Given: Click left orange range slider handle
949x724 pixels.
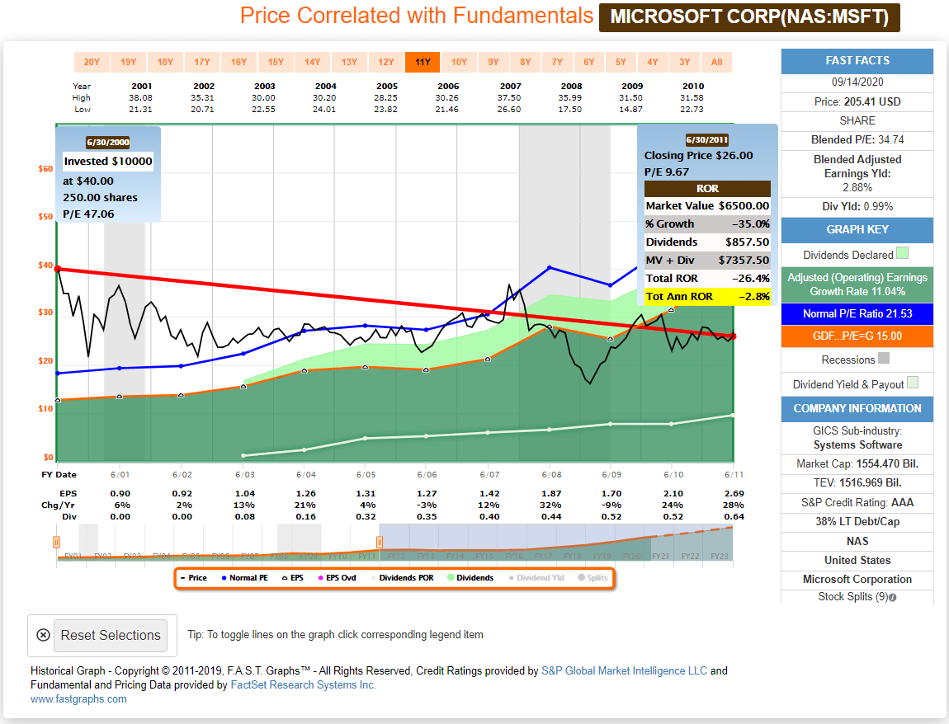Looking at the screenshot, I should pos(56,542).
